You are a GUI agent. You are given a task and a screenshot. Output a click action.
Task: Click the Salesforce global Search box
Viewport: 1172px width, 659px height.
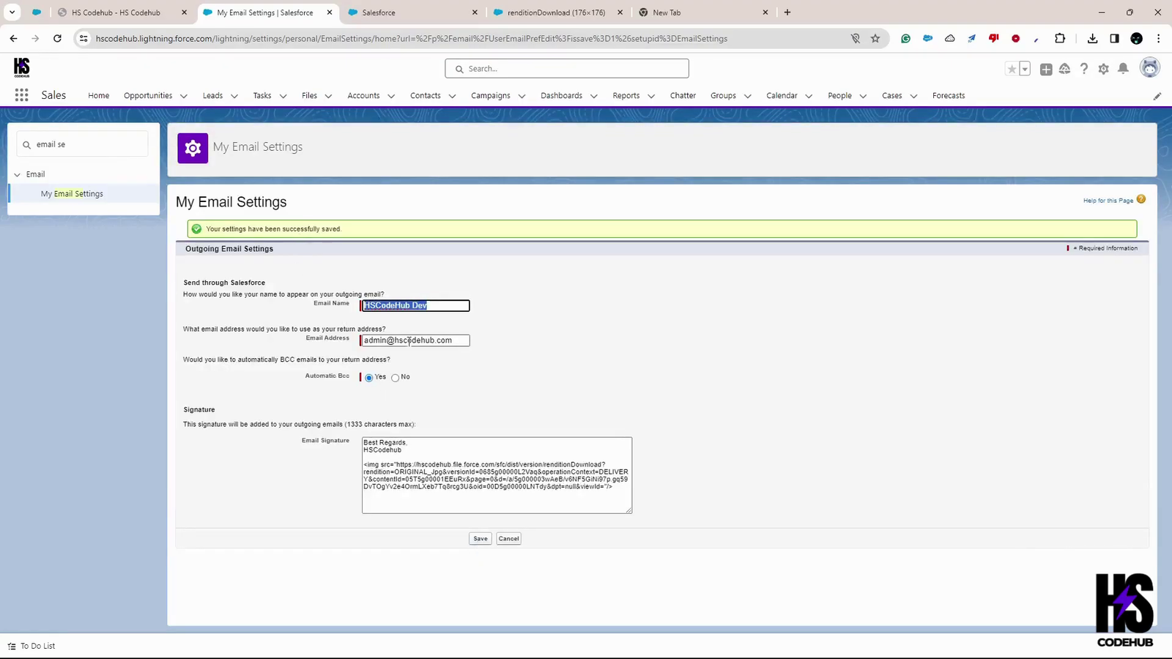tap(567, 69)
